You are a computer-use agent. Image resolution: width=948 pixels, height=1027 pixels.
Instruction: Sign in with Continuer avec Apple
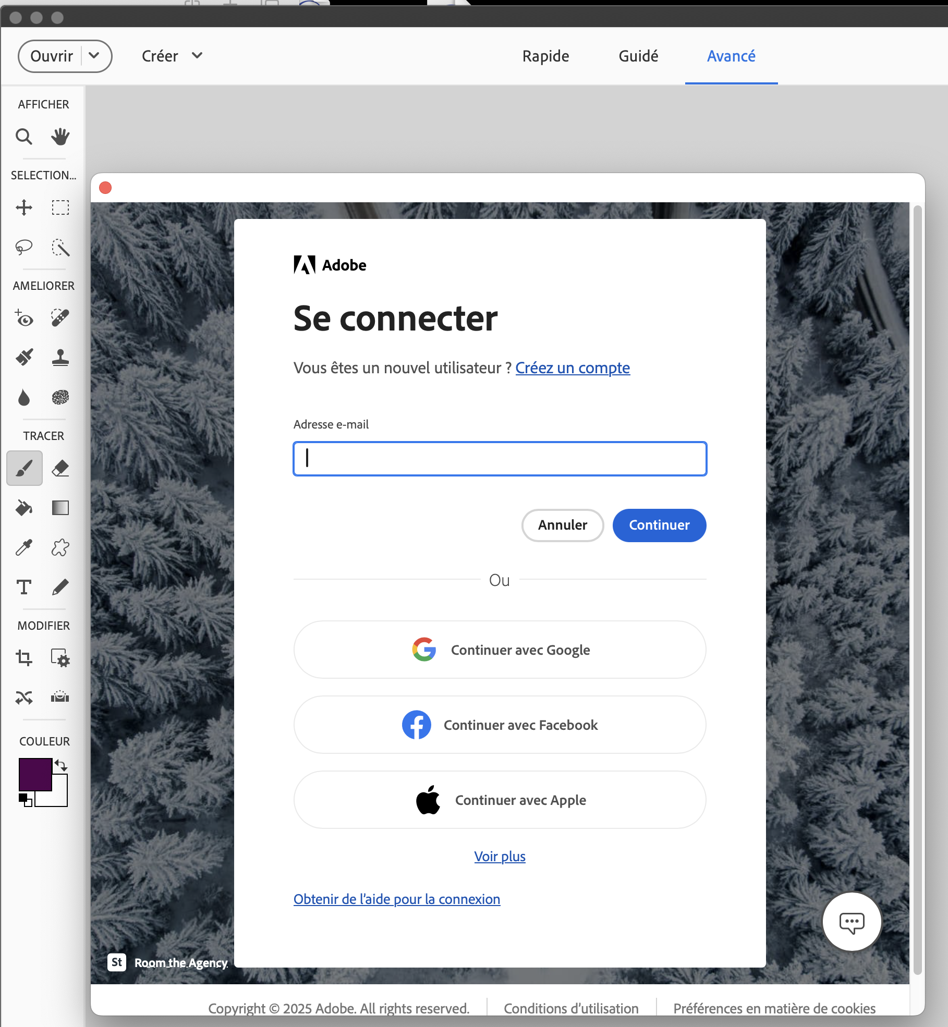point(500,800)
